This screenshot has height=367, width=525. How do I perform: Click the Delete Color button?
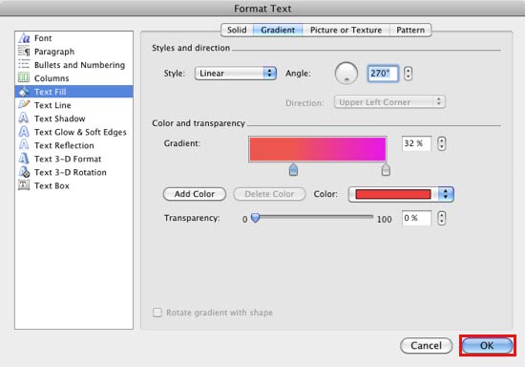click(x=269, y=194)
